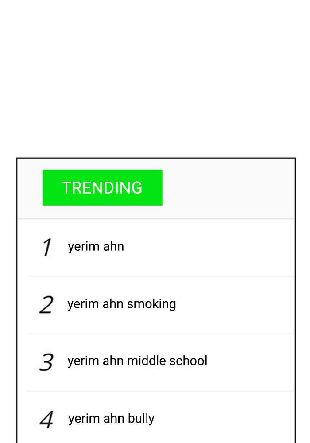Click empty space right of "middle school" entry
The width and height of the screenshot is (310, 443).
coord(250,361)
